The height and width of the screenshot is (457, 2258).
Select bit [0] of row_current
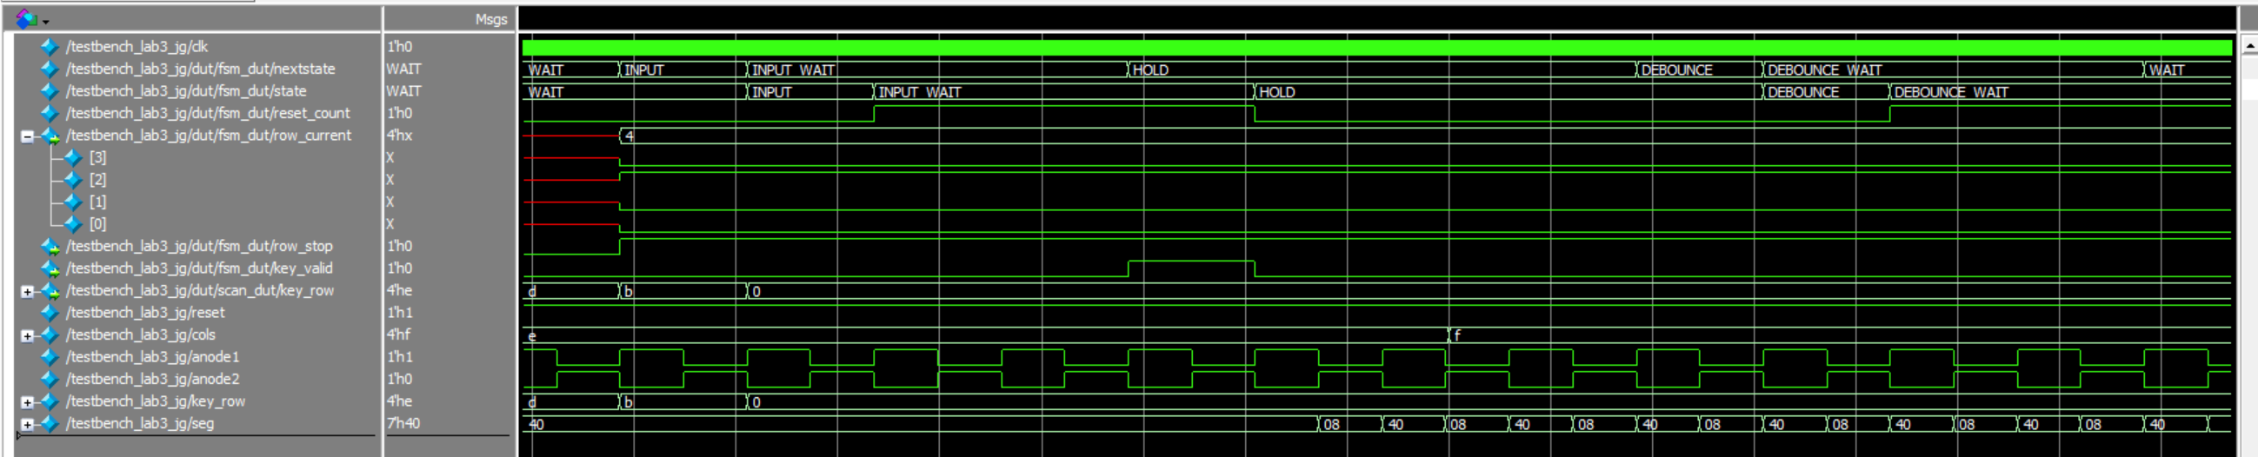(97, 224)
